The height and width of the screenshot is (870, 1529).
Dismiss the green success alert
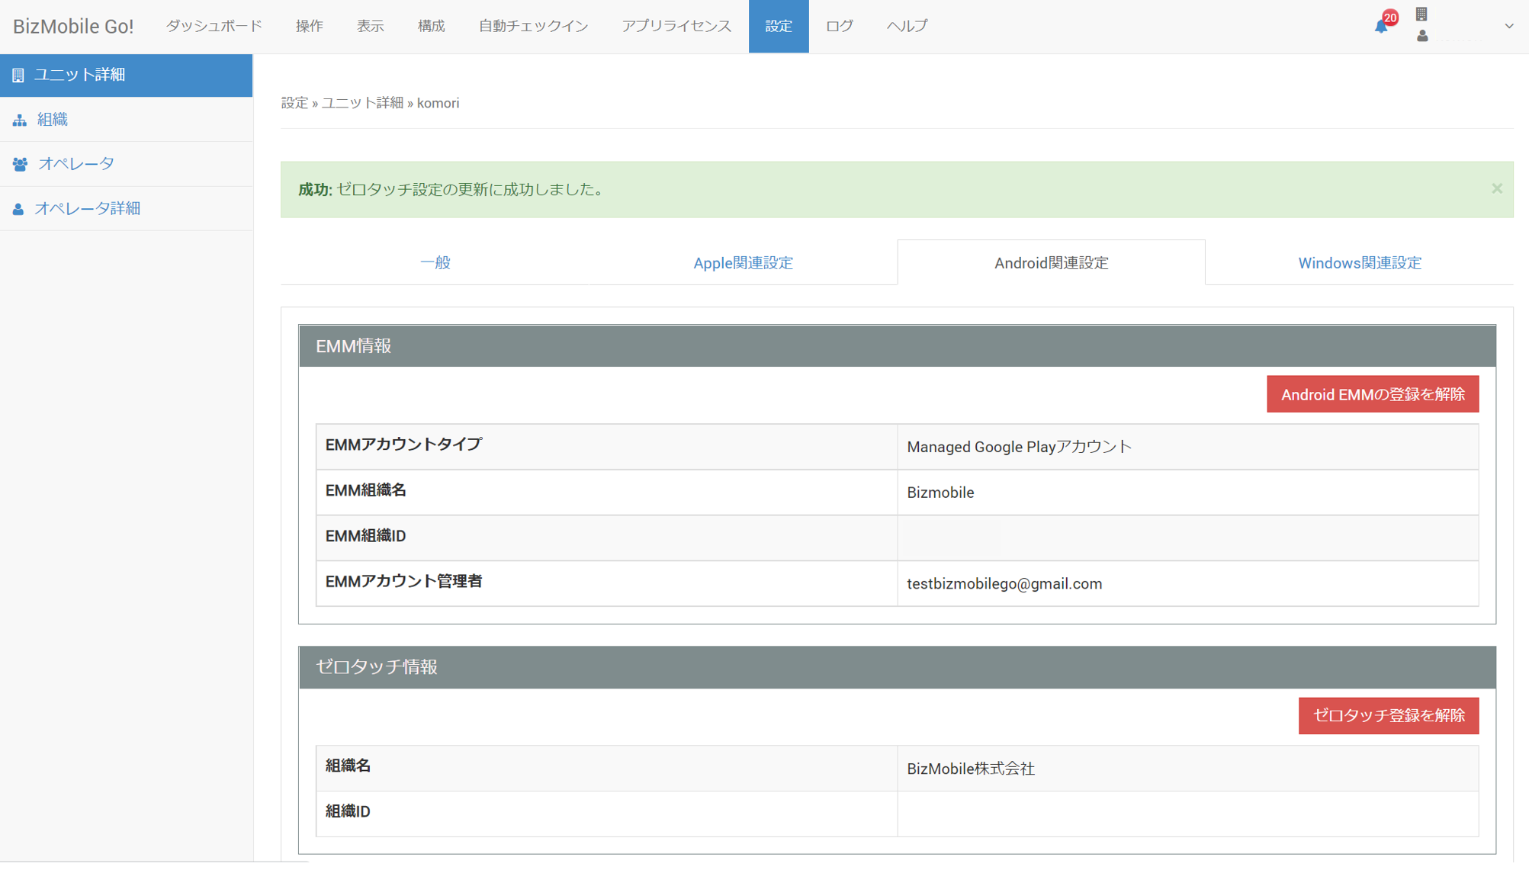point(1496,188)
